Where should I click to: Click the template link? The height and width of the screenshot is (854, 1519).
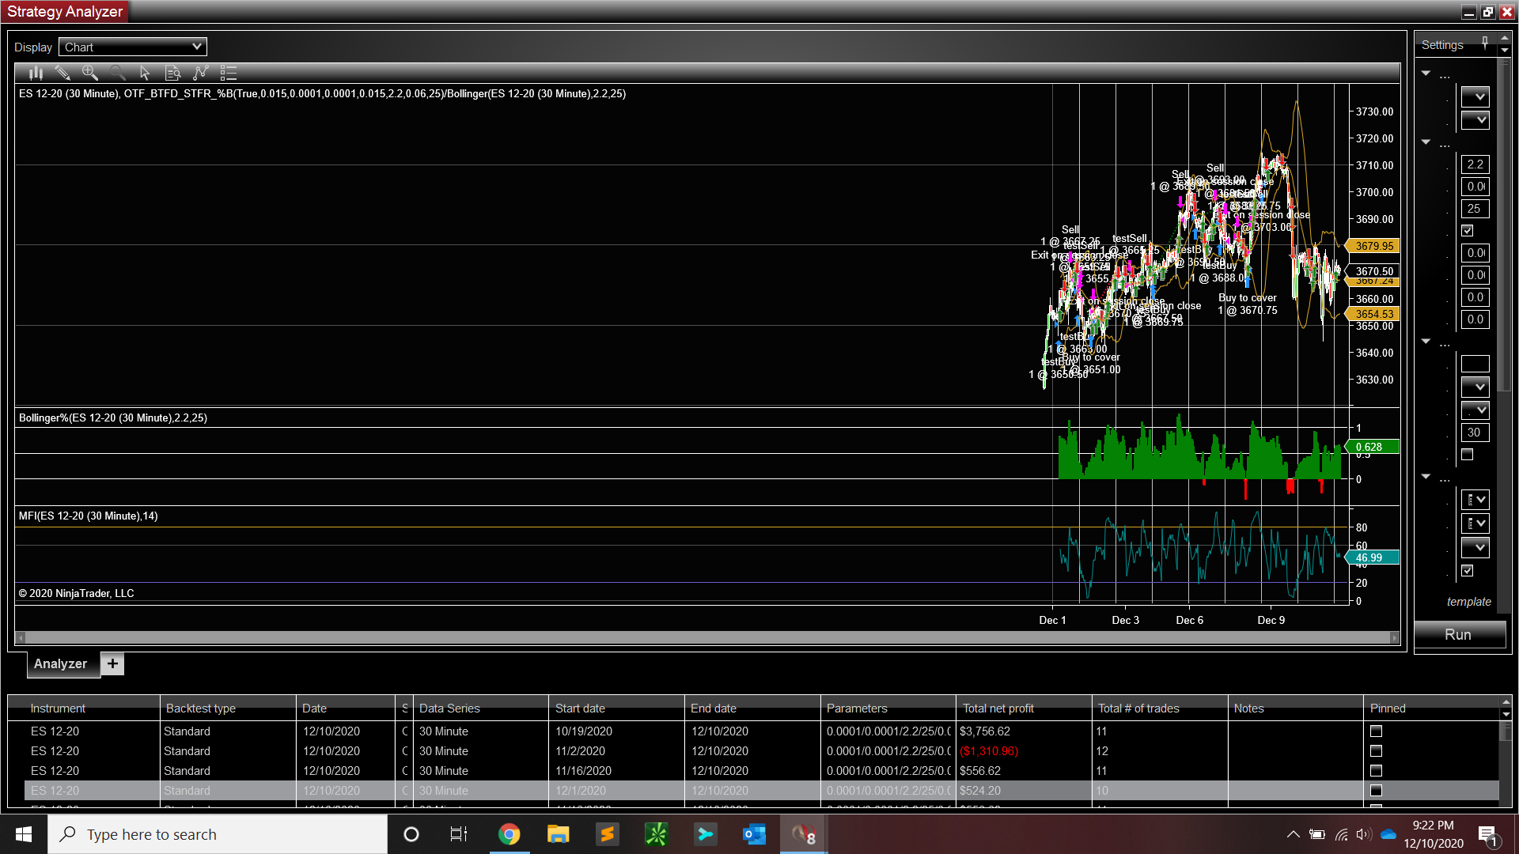(1468, 602)
